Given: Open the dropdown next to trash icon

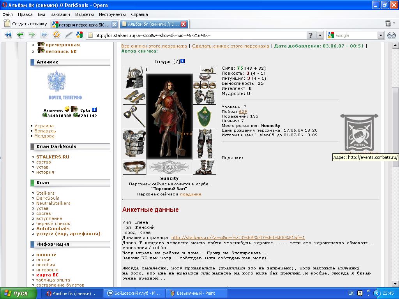Looking at the screenshot, I should 394,23.
